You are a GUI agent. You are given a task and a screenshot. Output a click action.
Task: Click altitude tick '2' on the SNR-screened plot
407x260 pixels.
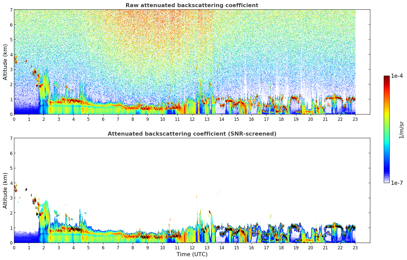pos(11,213)
